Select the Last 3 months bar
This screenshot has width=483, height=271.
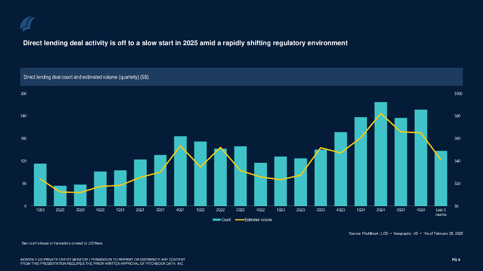441,178
